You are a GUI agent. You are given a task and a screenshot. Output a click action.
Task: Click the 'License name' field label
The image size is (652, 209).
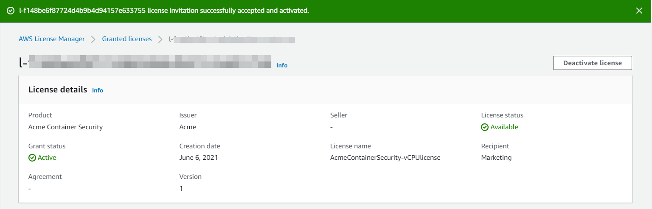[x=351, y=146]
